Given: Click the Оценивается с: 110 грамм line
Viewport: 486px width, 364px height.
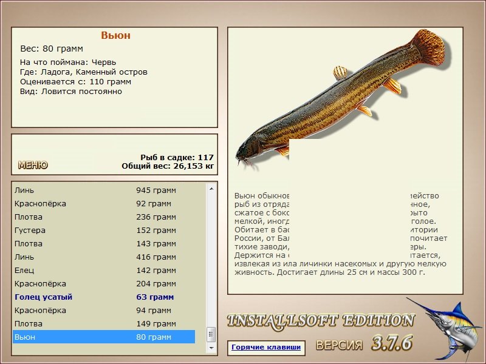Looking at the screenshot, I should coord(75,82).
